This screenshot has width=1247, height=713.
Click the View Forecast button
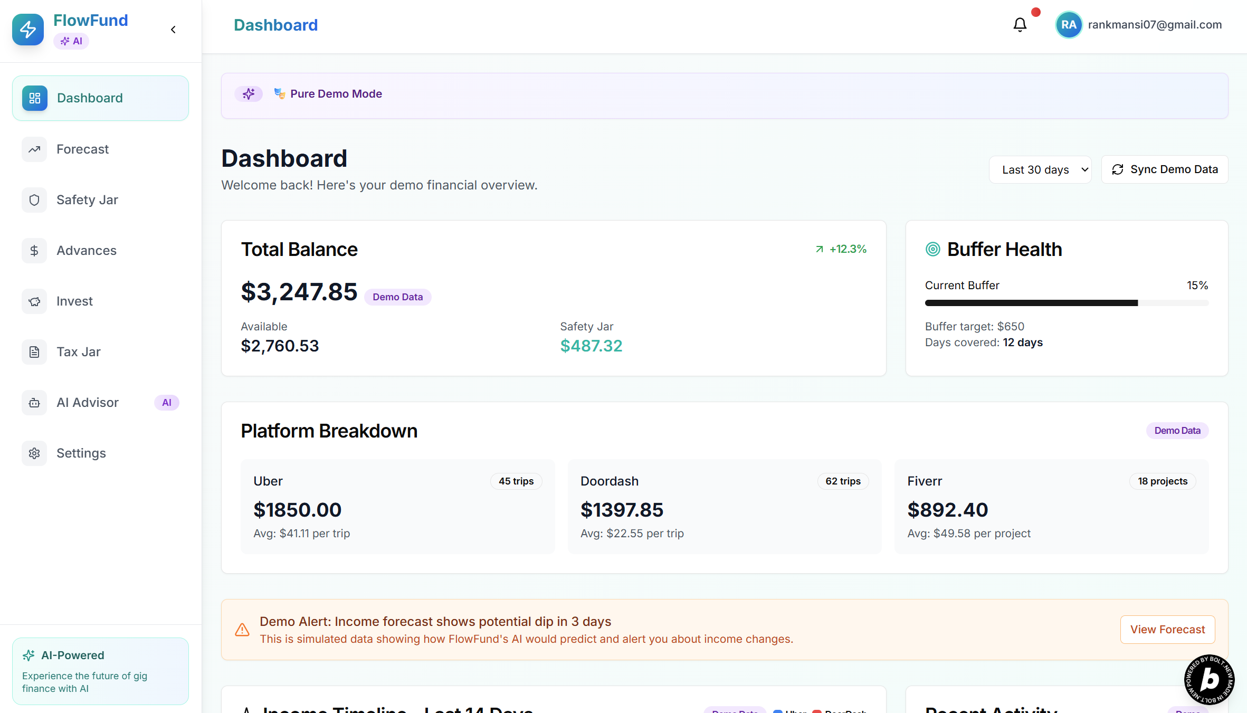[1167, 630]
